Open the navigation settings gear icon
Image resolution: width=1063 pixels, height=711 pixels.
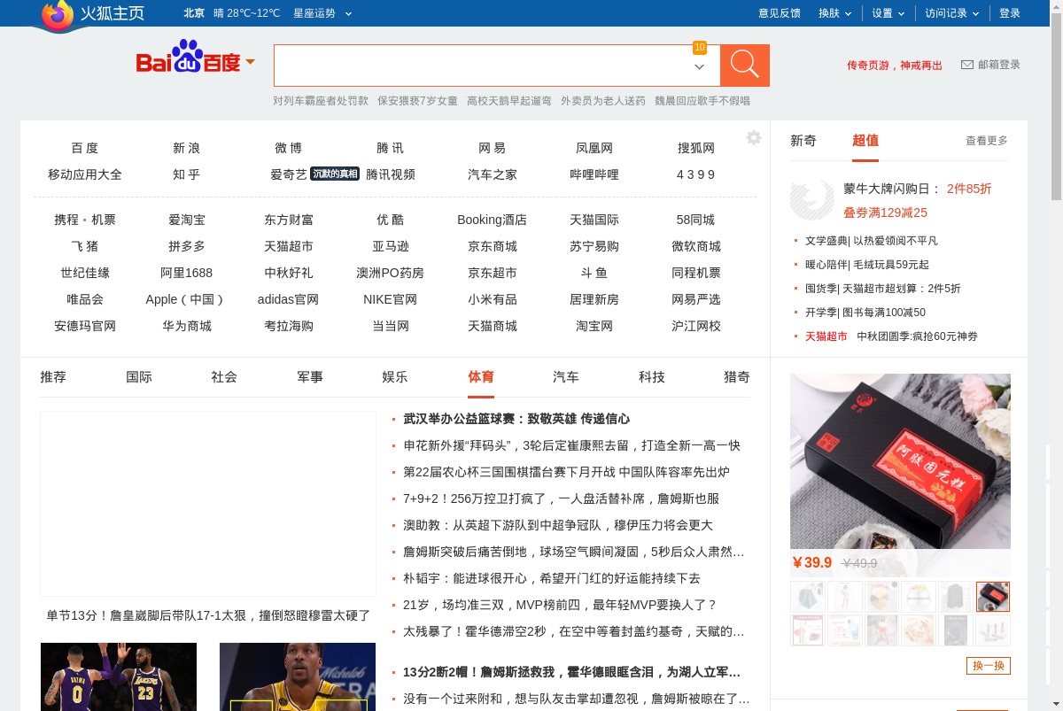click(x=754, y=138)
